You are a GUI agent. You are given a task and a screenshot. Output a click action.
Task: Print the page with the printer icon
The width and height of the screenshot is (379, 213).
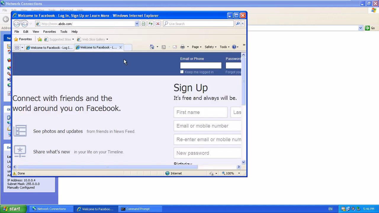182,47
